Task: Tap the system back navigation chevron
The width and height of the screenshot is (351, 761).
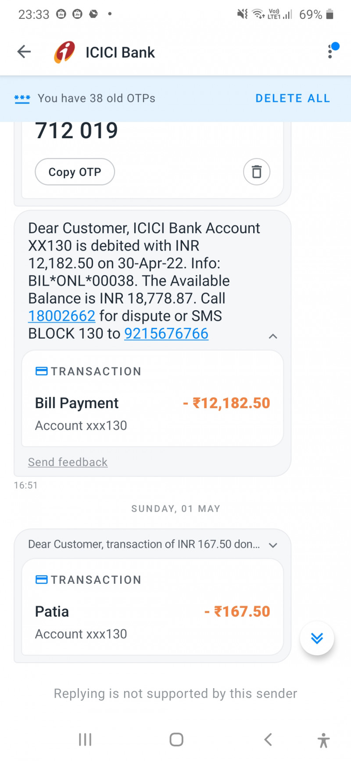Action: pos(268,739)
